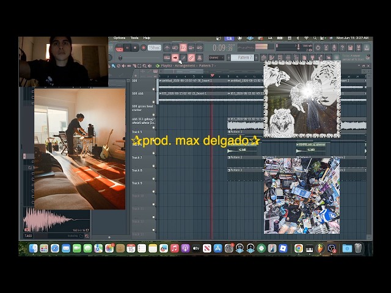Open Google Chrome from the Dock
This screenshot has height=293, width=391.
299,248
